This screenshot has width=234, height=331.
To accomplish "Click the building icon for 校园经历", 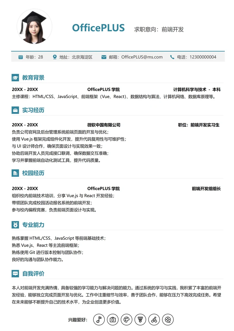I will click(15, 173).
